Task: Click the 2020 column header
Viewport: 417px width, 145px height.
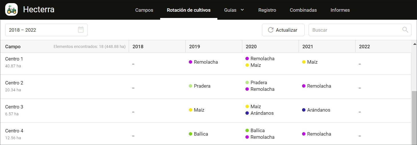Action: pos(251,47)
